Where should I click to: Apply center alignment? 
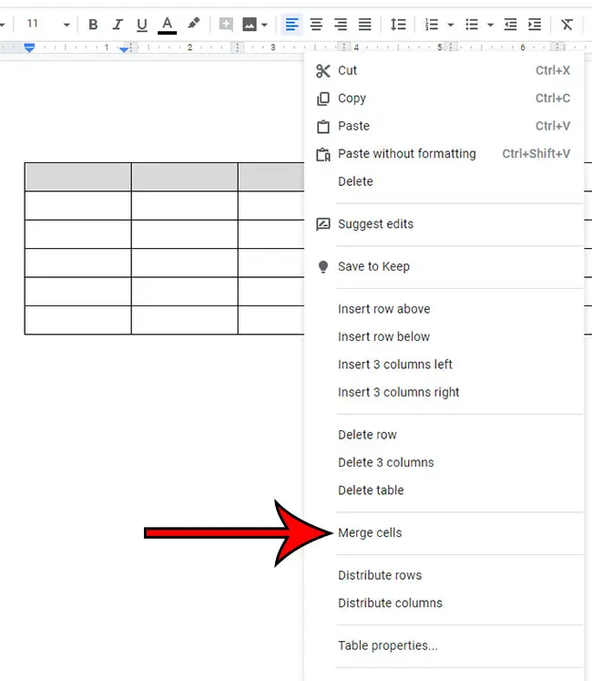pyautogui.click(x=316, y=25)
